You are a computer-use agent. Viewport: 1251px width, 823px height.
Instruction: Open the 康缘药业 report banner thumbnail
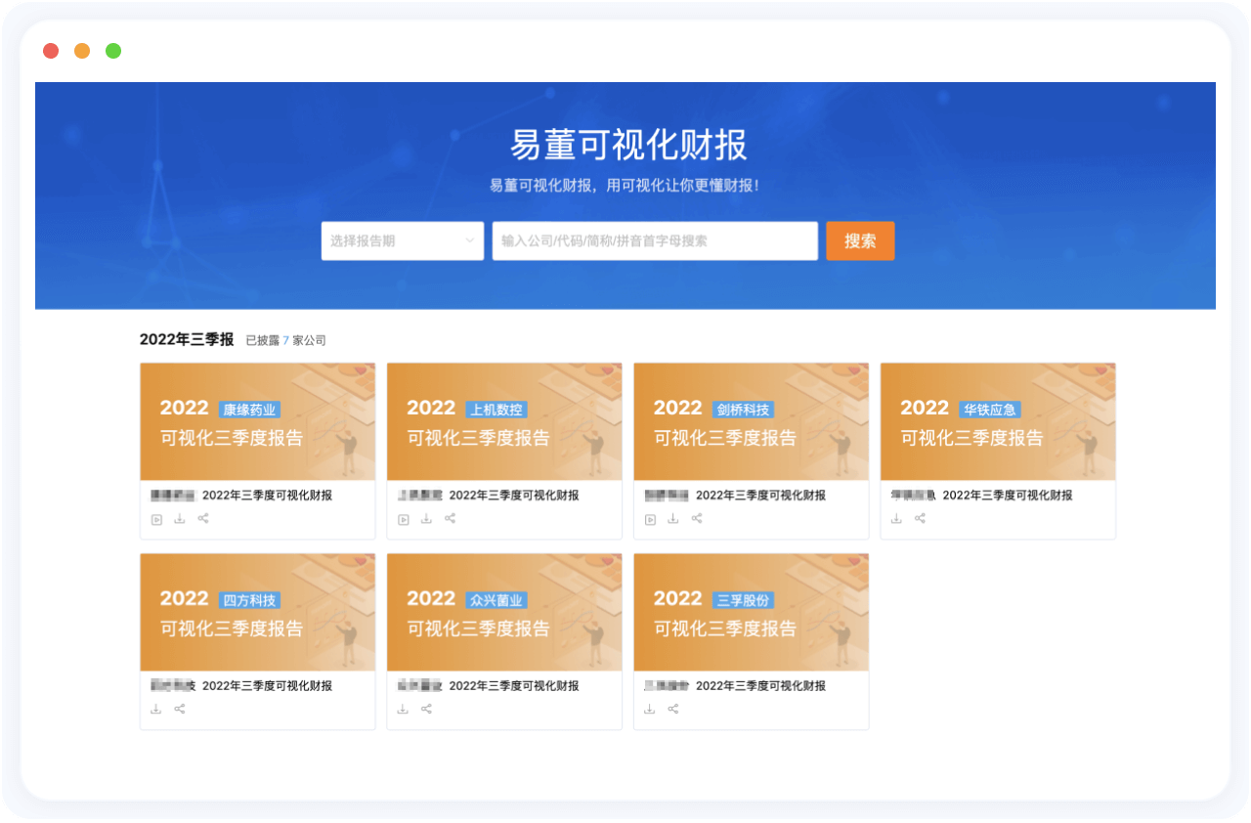[258, 421]
